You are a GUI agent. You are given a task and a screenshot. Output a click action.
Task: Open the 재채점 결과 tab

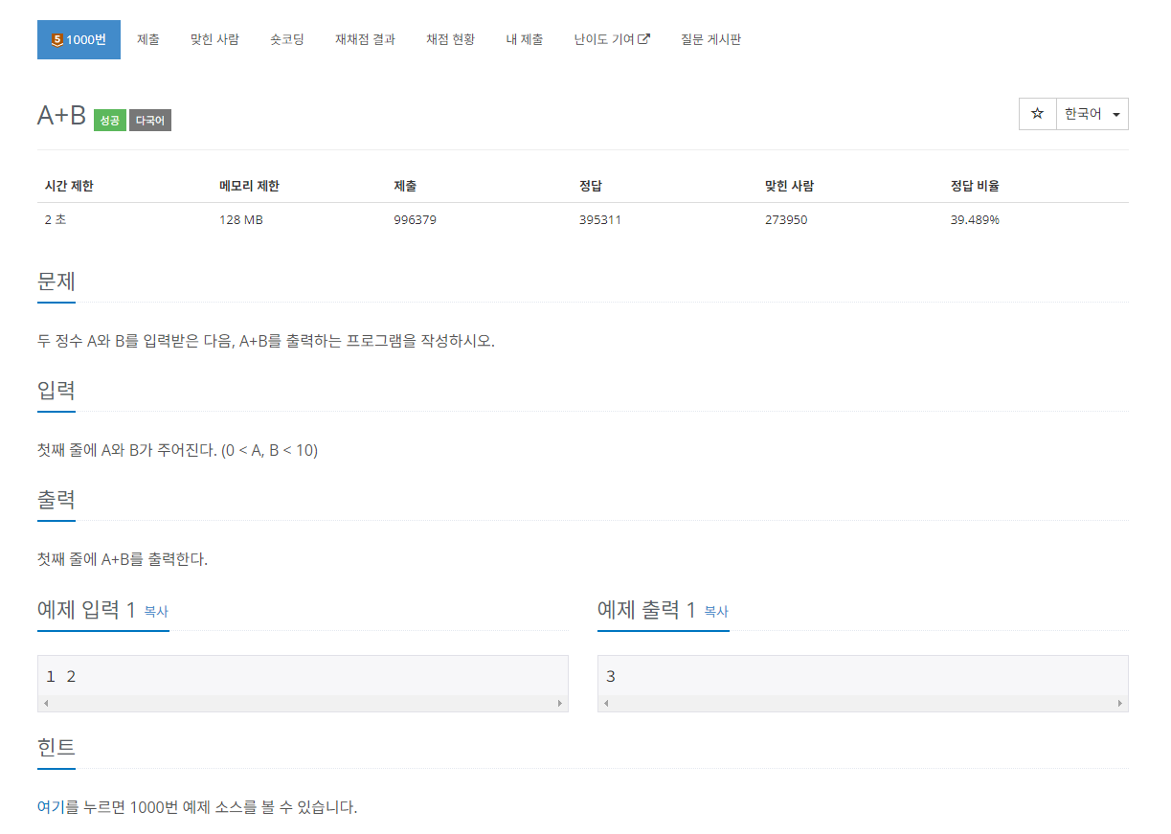click(365, 39)
